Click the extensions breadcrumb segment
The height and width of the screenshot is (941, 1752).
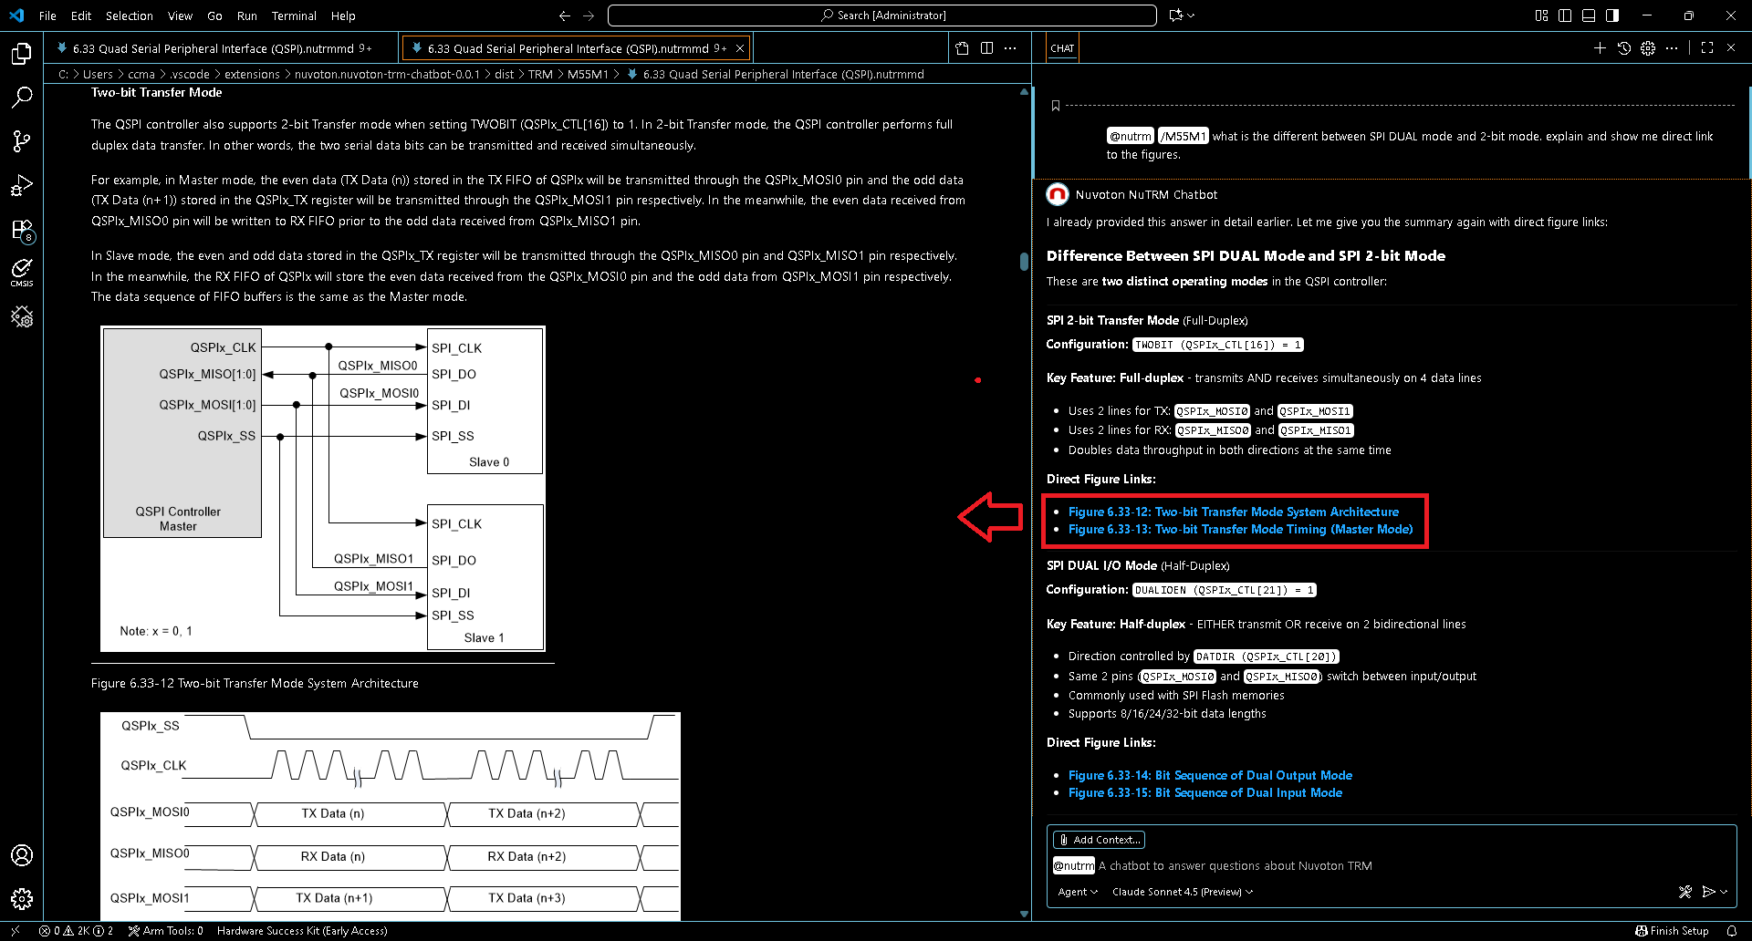pyautogui.click(x=252, y=75)
